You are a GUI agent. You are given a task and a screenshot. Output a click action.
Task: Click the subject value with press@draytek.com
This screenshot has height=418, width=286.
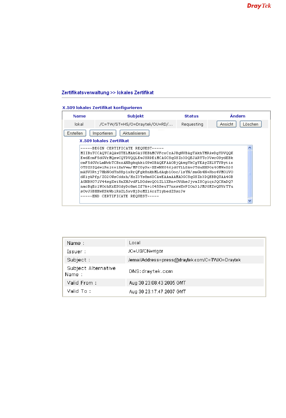185,260
